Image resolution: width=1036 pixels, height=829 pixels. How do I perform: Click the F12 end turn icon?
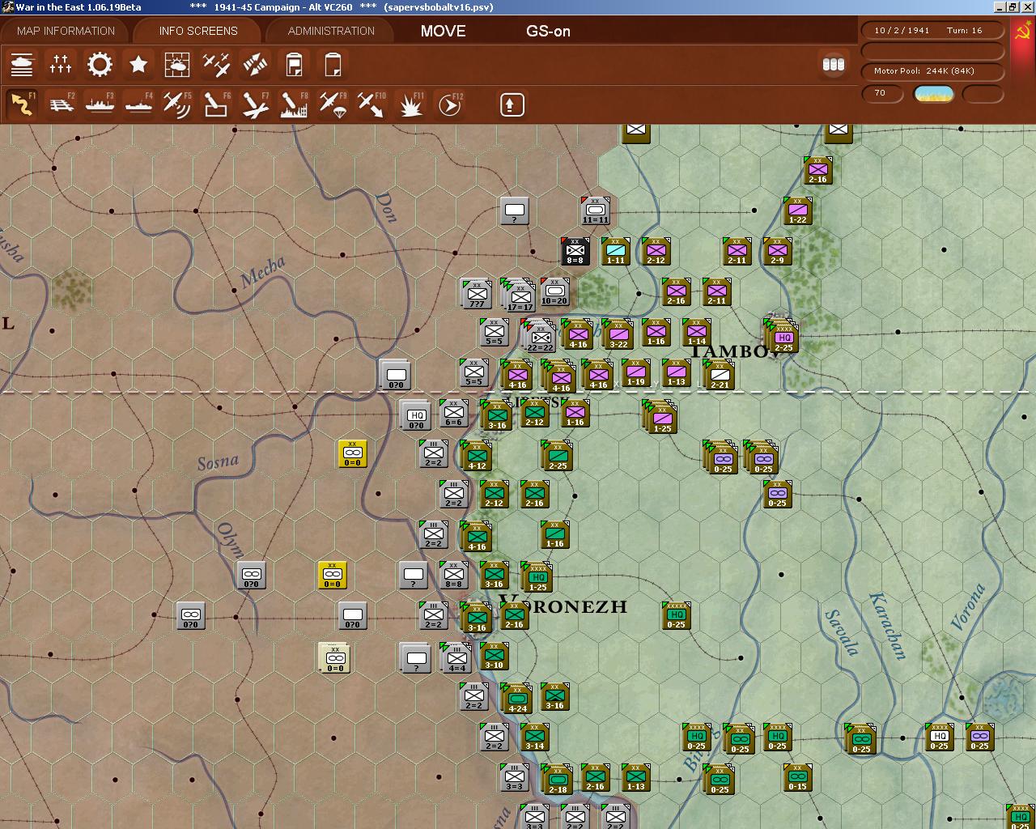pyautogui.click(x=449, y=104)
